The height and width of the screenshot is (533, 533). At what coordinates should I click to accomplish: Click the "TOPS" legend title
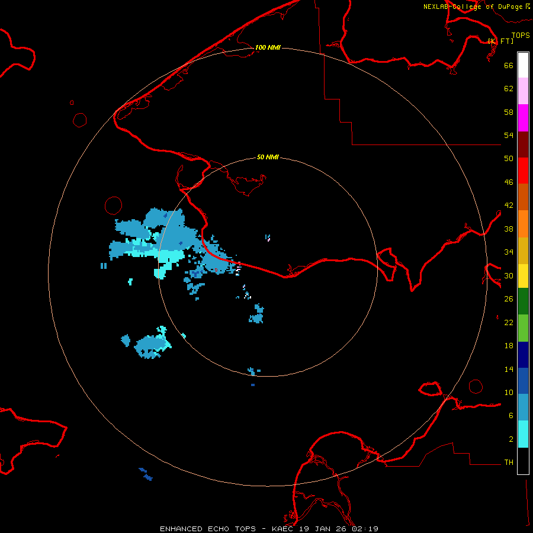[521, 35]
